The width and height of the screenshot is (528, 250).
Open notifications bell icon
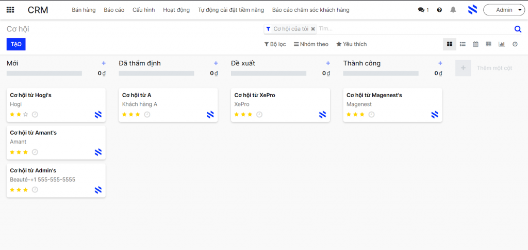[x=453, y=10]
